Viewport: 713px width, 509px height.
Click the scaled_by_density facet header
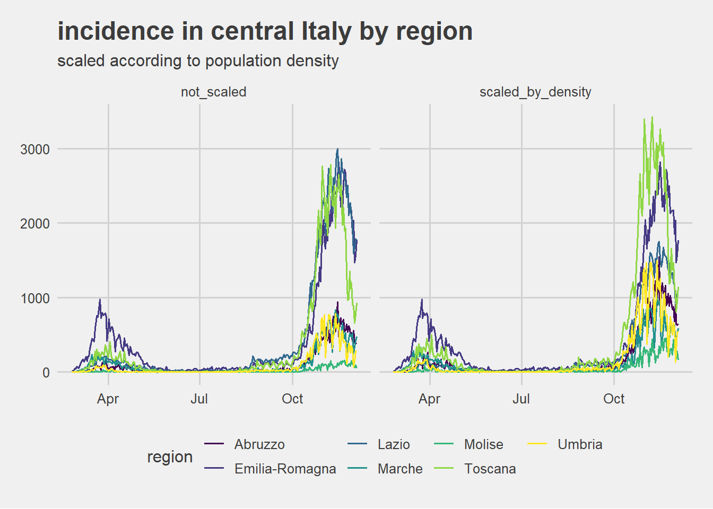[535, 92]
